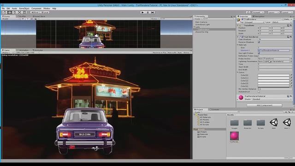
Task: Open Transform help book icon
Action: point(288,25)
